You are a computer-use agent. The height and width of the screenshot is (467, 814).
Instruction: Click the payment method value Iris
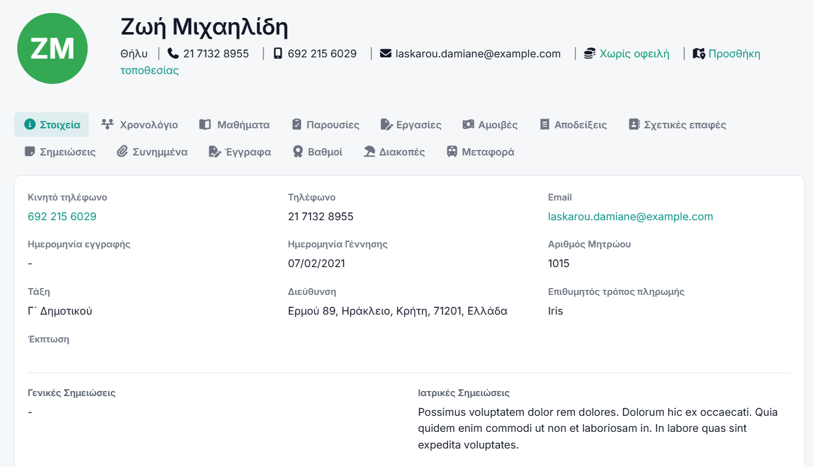[x=555, y=311]
